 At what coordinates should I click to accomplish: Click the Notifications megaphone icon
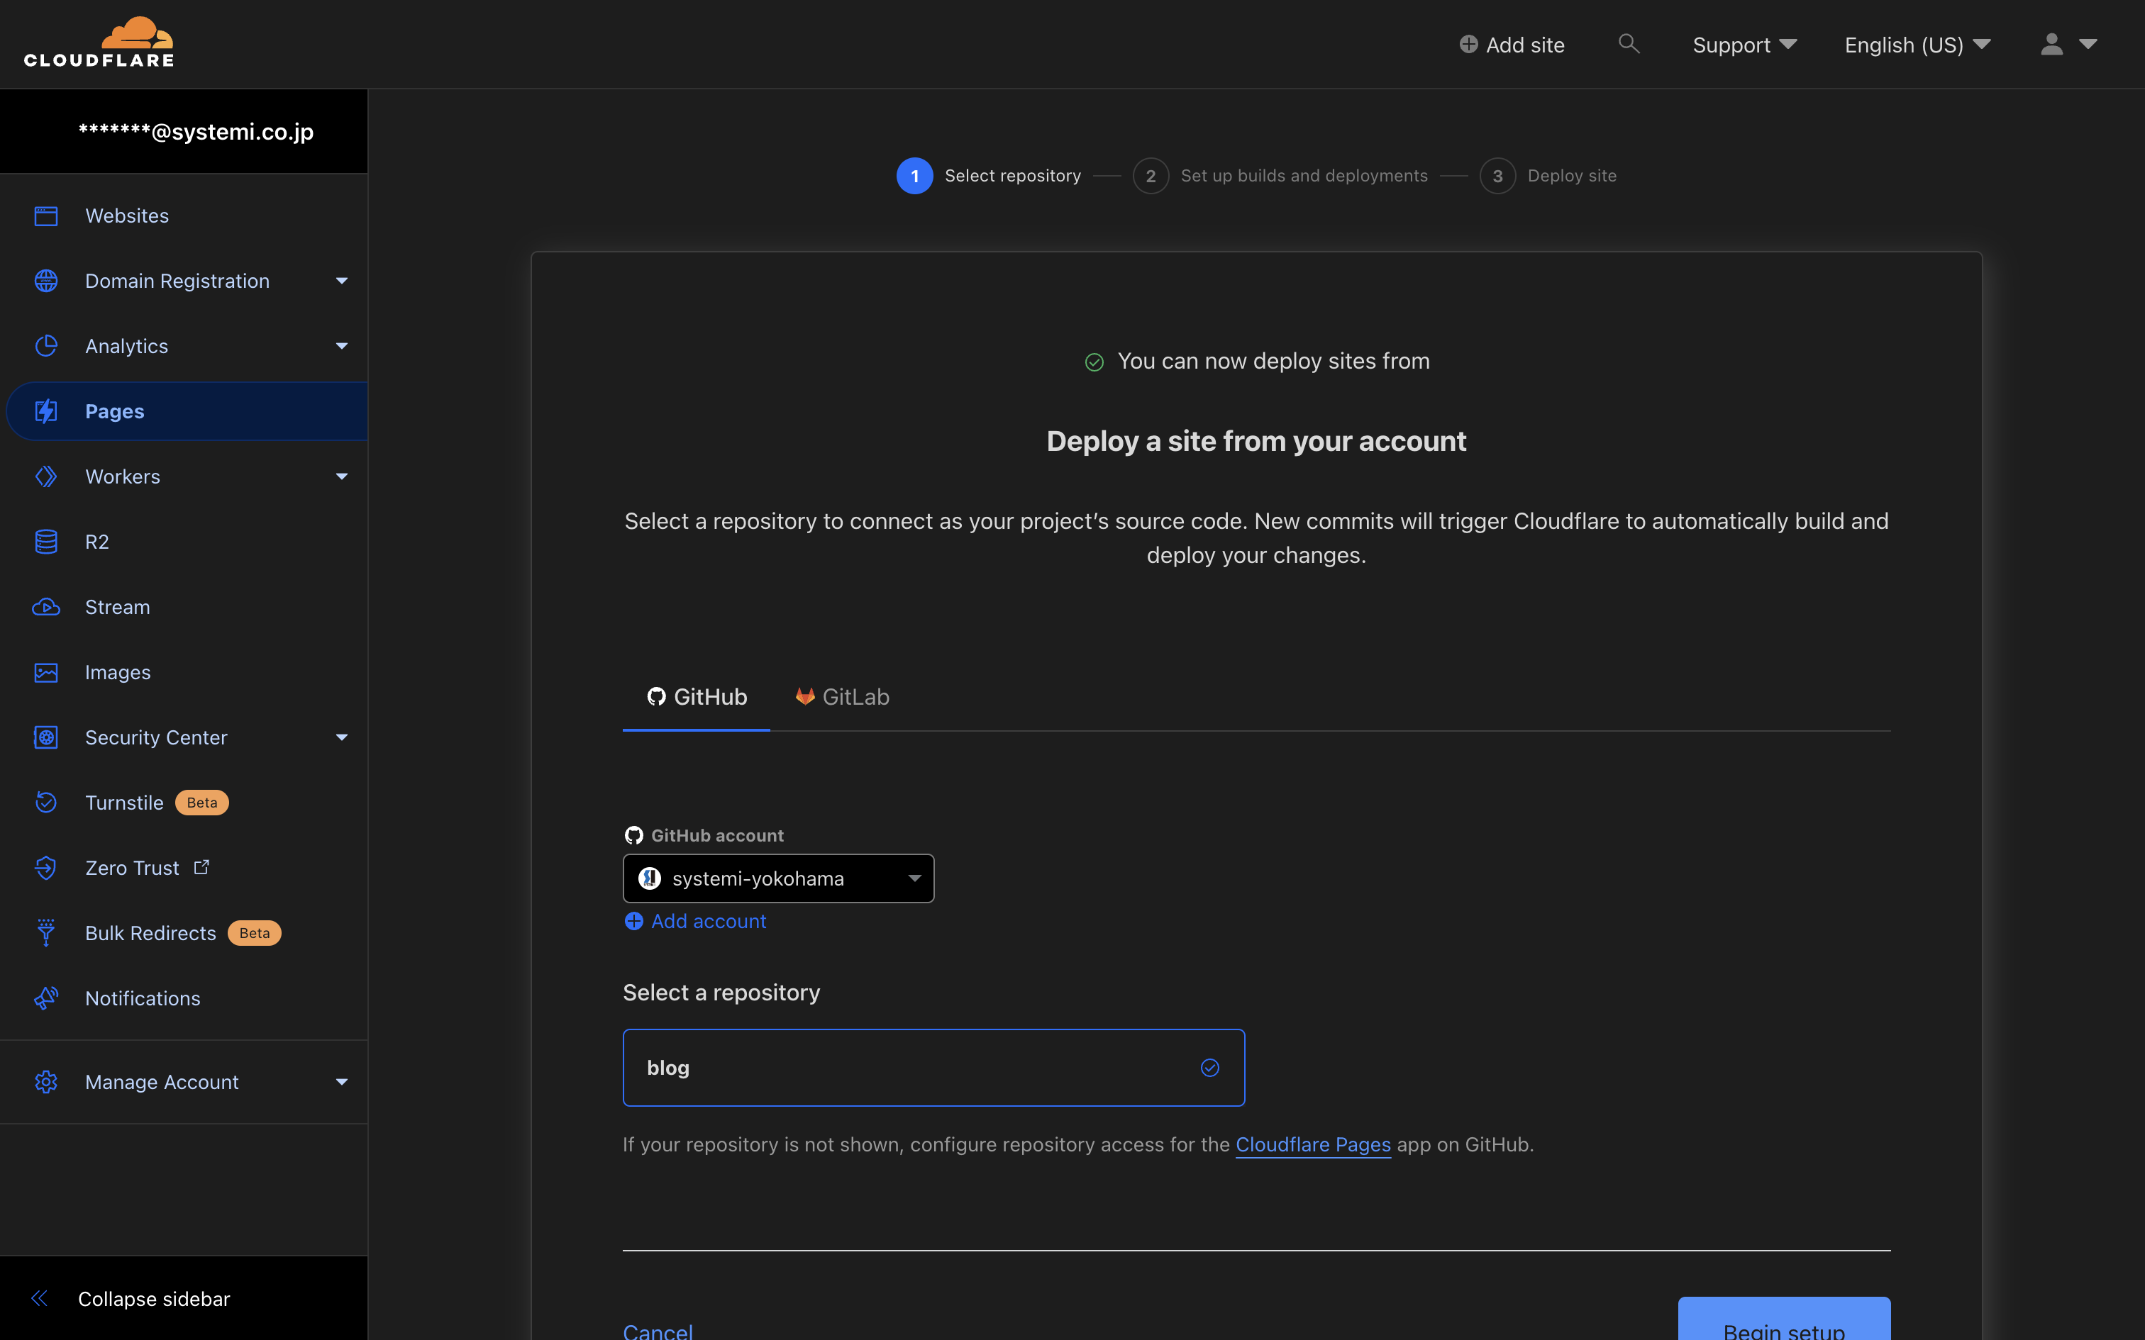[x=46, y=999]
